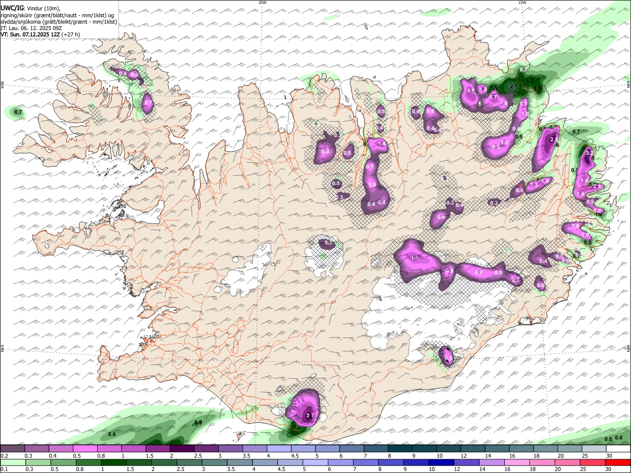This screenshot has width=631, height=473.
Task: Select the bright red 30 swatch in bottom legend row
Action: pos(618,462)
